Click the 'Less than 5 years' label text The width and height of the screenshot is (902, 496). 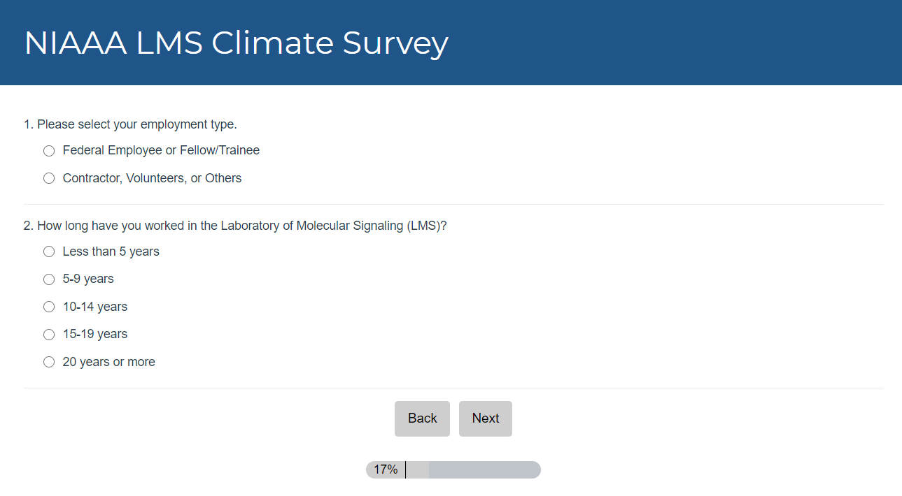click(111, 251)
